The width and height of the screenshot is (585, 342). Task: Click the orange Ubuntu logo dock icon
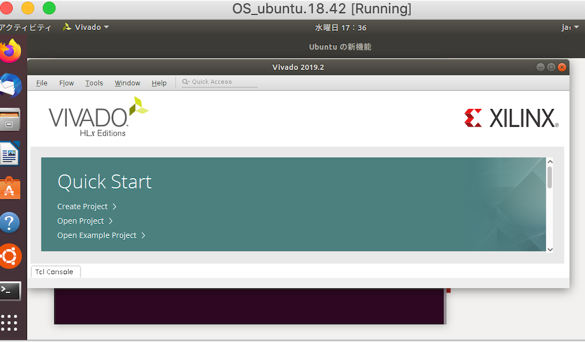pos(10,256)
